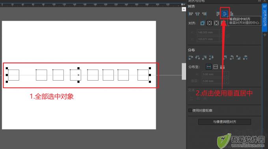Screen dimensions: 268x149
Task: Click the Y coordinate field 105.071 mm
Action: [208, 39]
